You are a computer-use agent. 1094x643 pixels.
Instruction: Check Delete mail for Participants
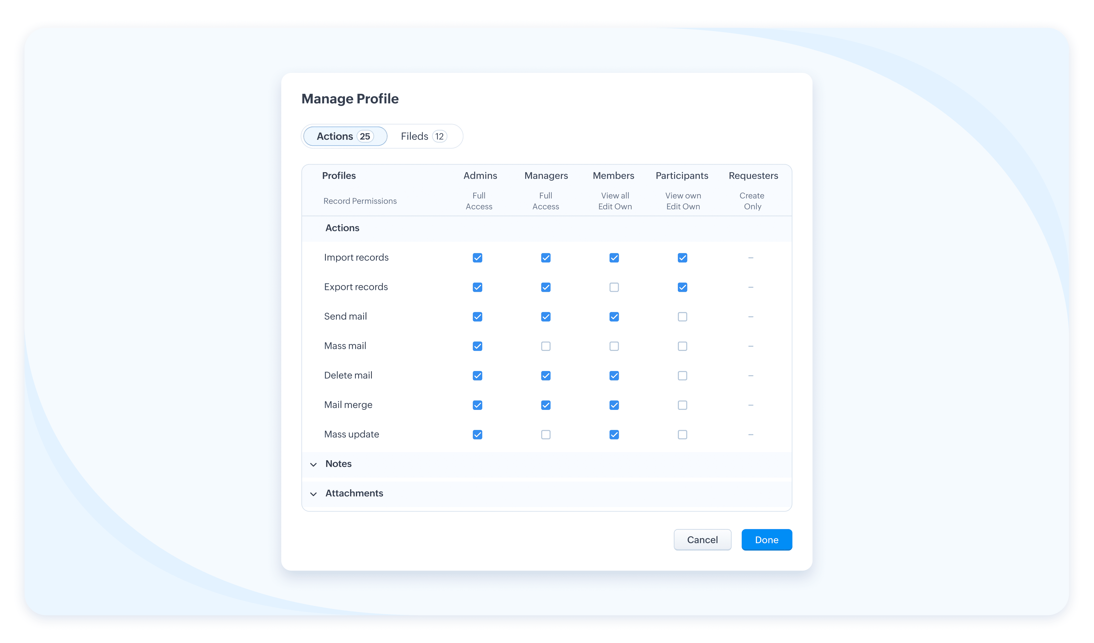click(682, 376)
